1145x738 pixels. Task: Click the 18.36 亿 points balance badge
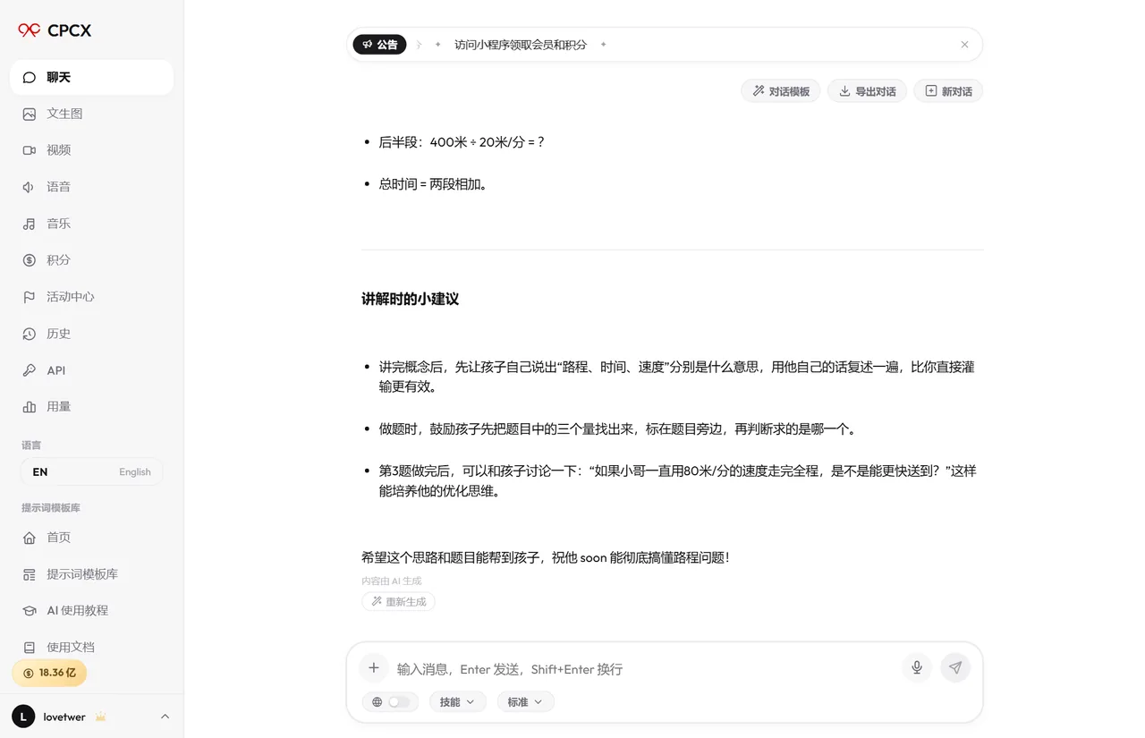pyautogui.click(x=49, y=673)
